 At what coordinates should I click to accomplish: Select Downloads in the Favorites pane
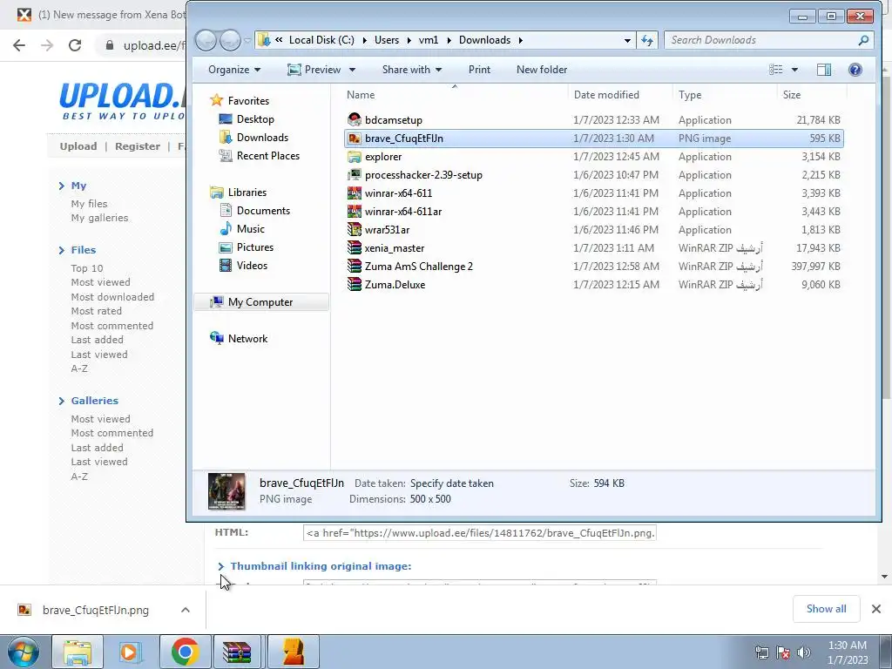click(253, 137)
